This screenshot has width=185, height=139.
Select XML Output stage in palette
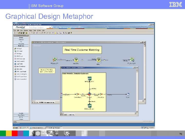(x=18, y=56)
